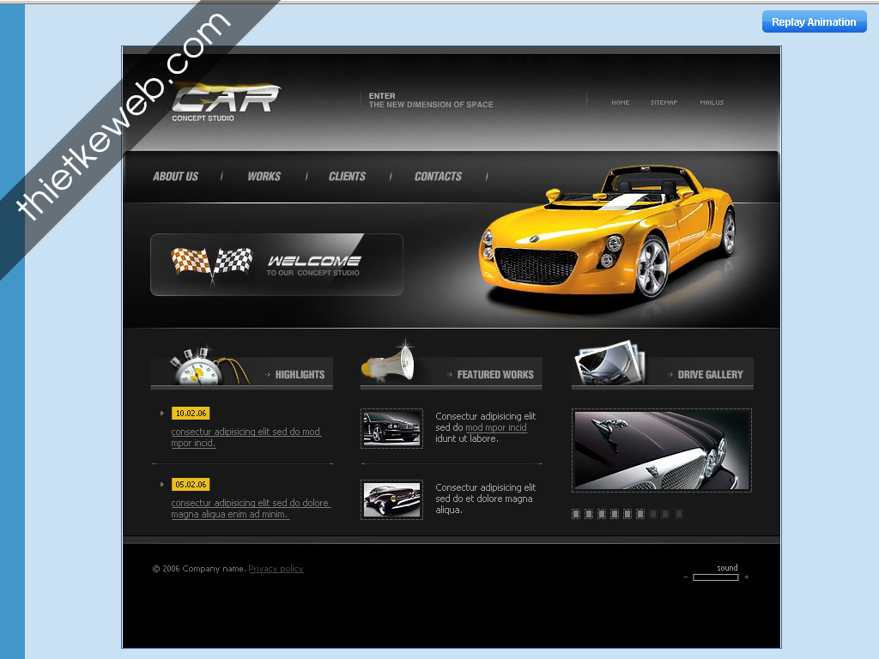The width and height of the screenshot is (879, 659).
Task: Open the MAILUS link in header
Action: click(712, 103)
